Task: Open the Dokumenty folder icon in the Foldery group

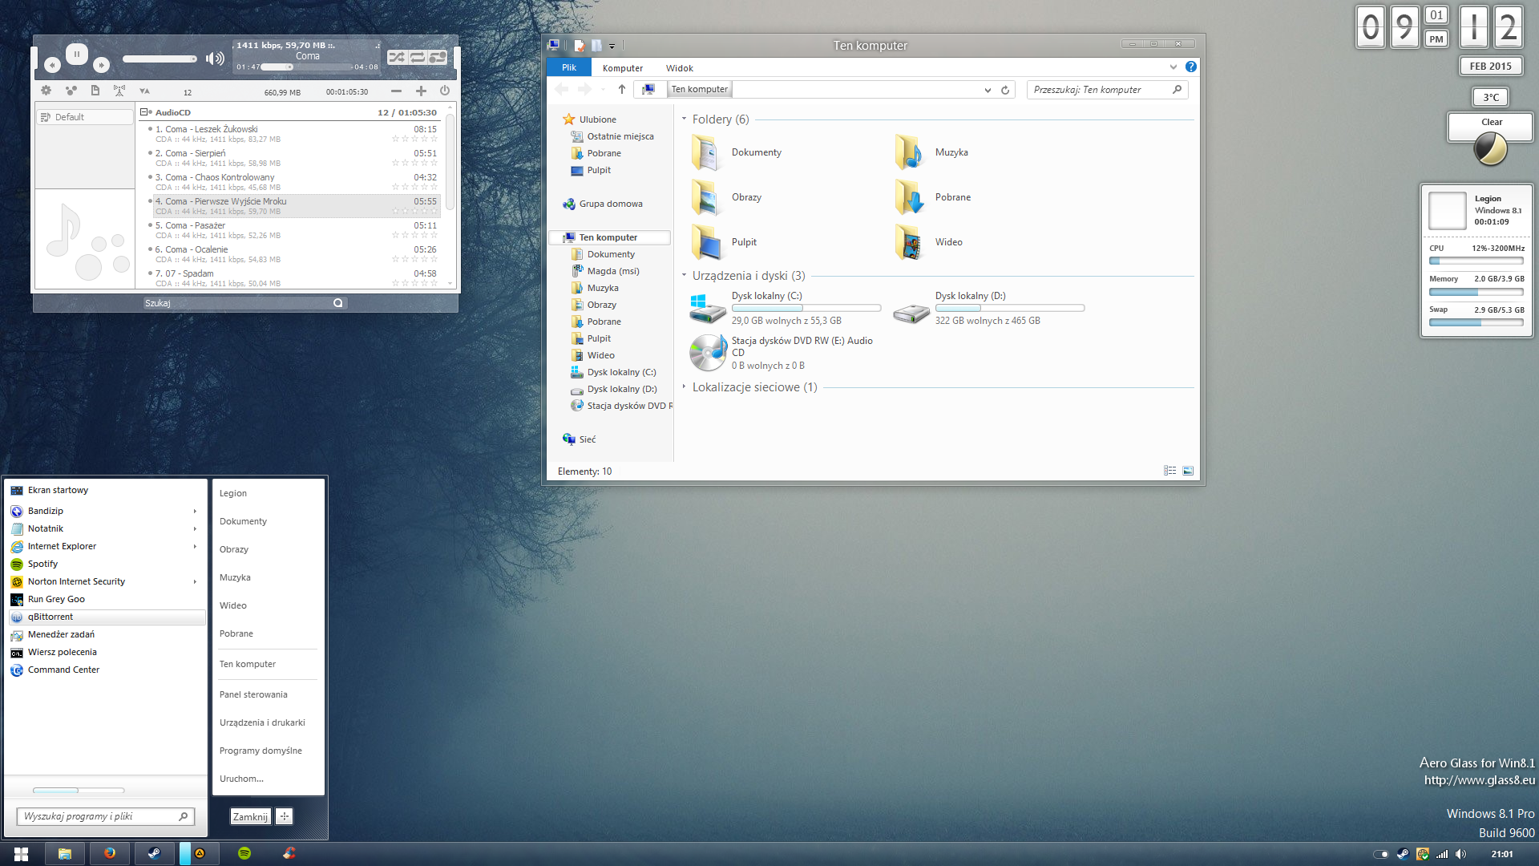Action: tap(706, 152)
